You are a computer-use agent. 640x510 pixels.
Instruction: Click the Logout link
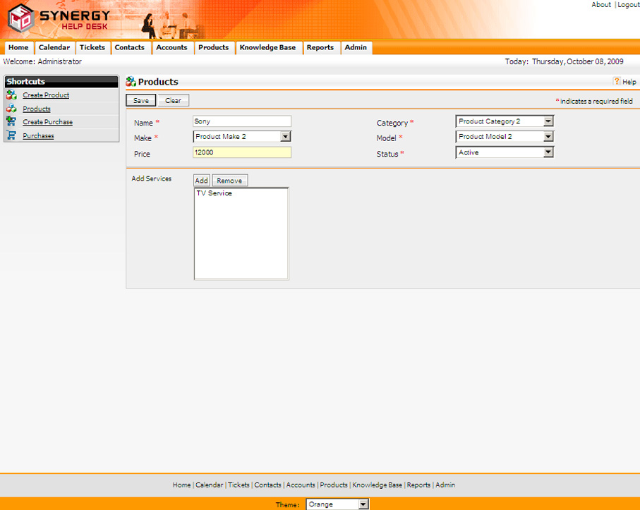coord(628,5)
